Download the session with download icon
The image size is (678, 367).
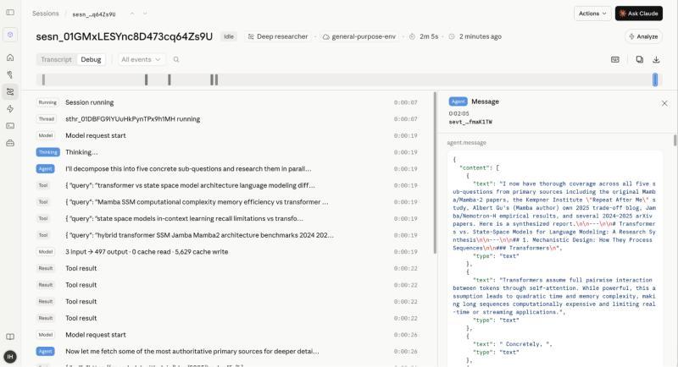click(656, 59)
